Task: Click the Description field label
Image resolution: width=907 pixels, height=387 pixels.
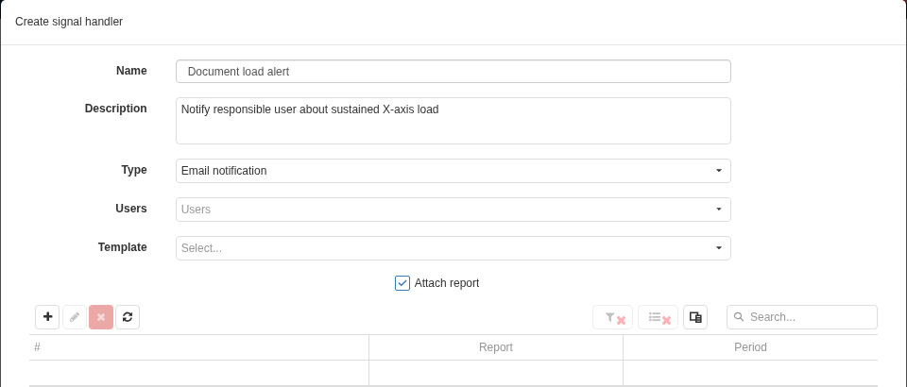Action: click(115, 109)
